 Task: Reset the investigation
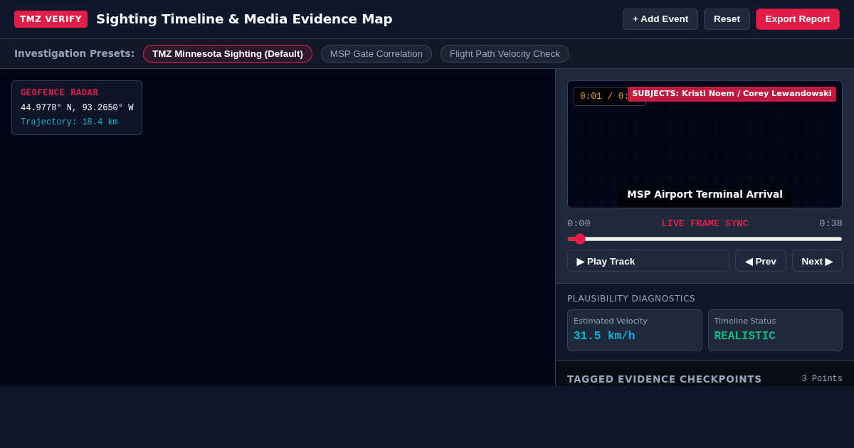pos(727,19)
